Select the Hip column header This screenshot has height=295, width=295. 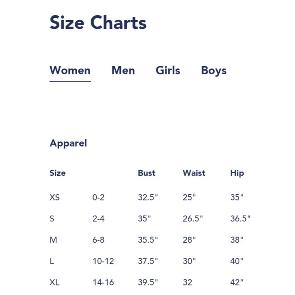click(x=237, y=173)
